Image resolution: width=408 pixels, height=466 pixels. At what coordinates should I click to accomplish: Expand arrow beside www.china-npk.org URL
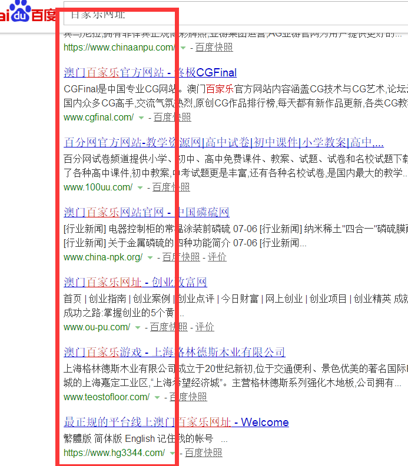pos(150,257)
